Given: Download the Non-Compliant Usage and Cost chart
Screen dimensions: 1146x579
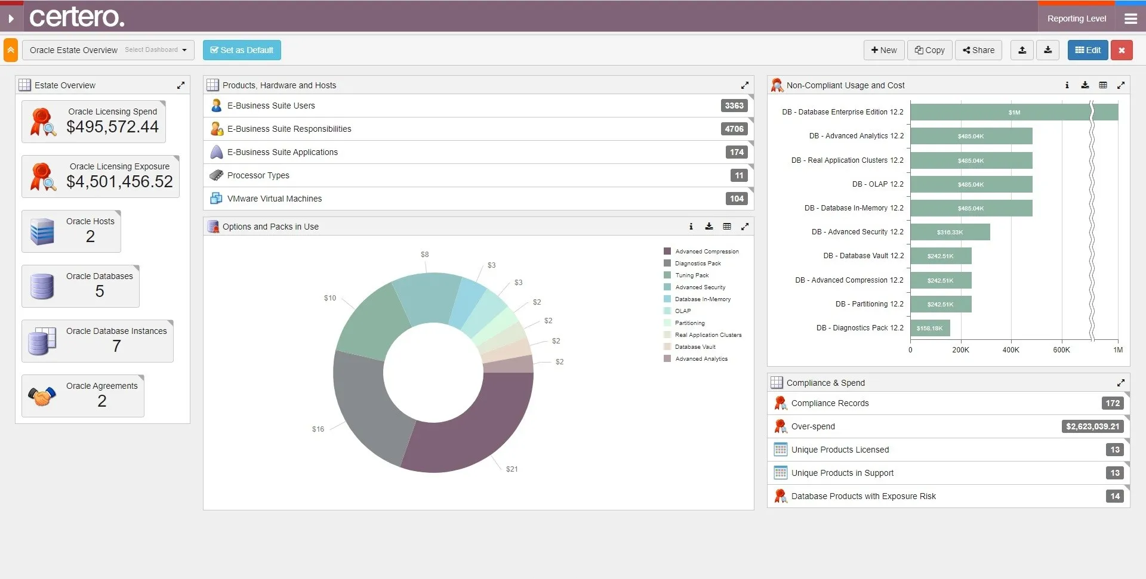Looking at the screenshot, I should pos(1085,85).
